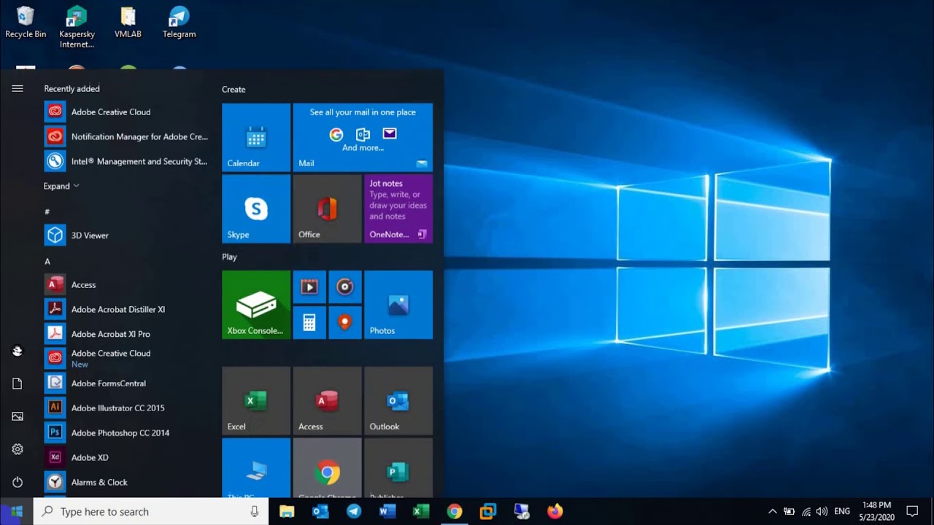Expand the Recently added list

point(61,186)
